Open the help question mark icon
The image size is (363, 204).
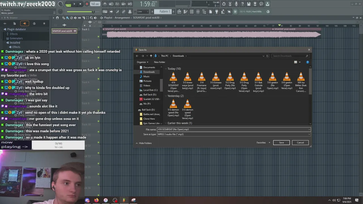242,4
